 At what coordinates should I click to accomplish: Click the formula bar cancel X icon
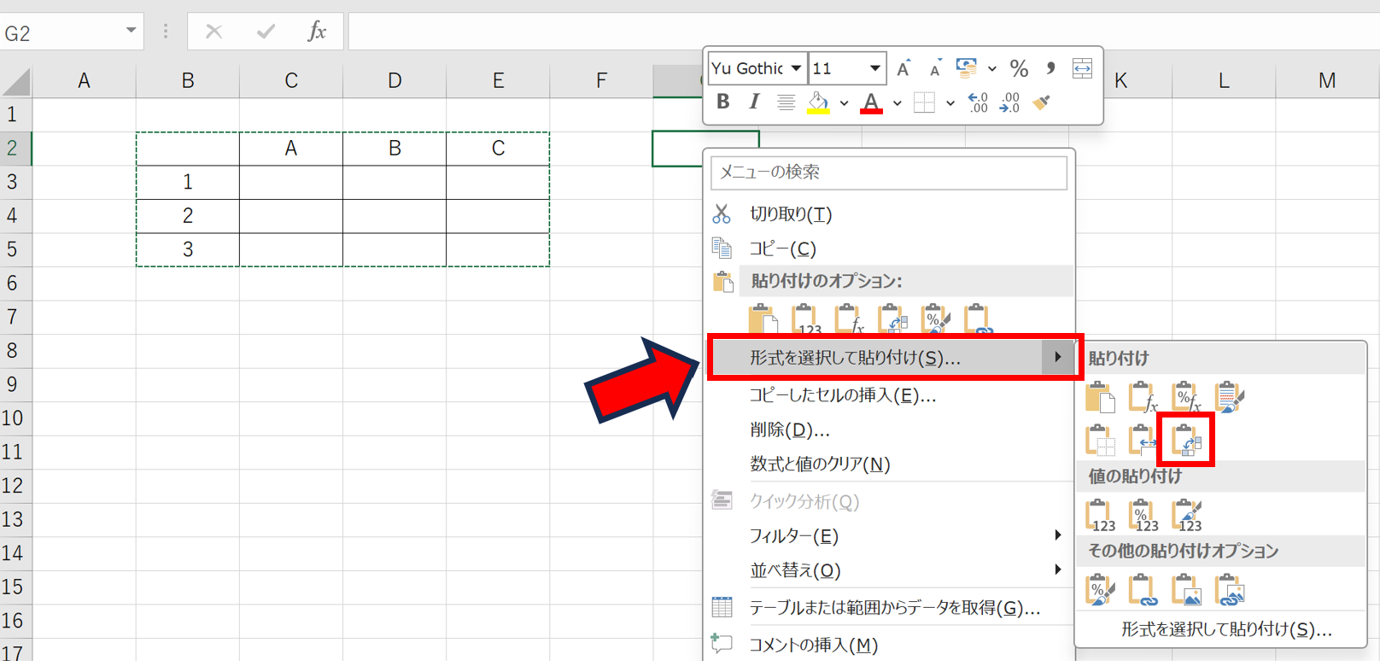(213, 32)
